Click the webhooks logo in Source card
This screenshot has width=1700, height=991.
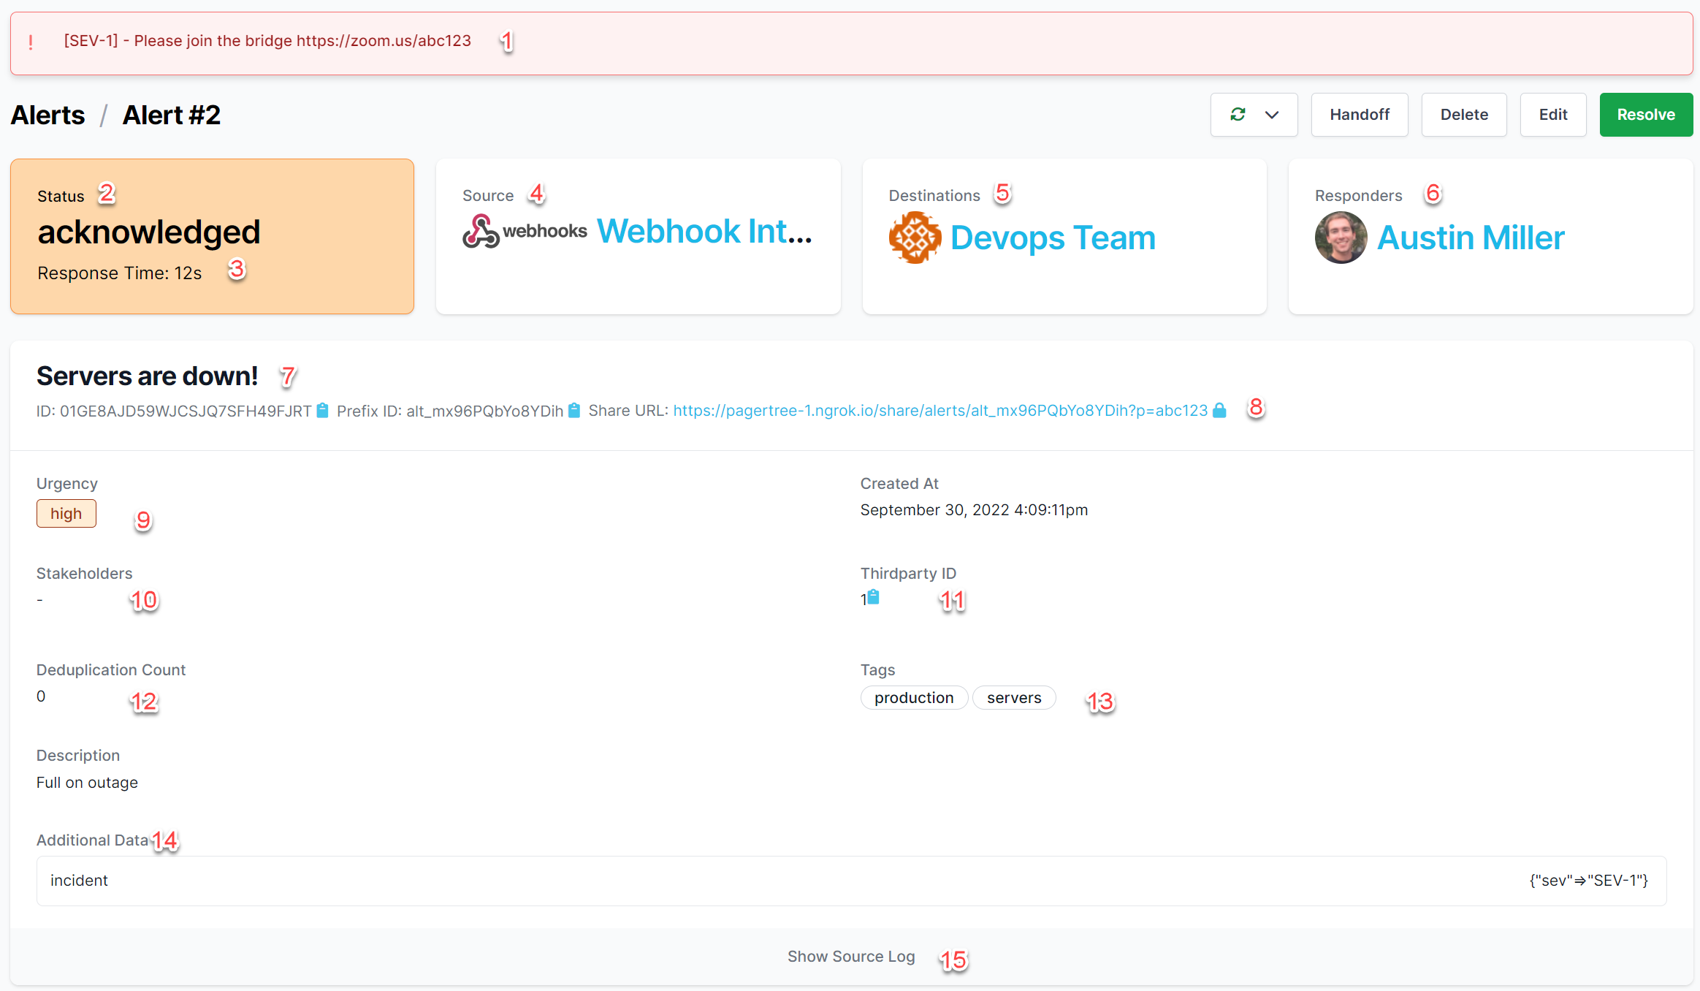click(x=525, y=232)
